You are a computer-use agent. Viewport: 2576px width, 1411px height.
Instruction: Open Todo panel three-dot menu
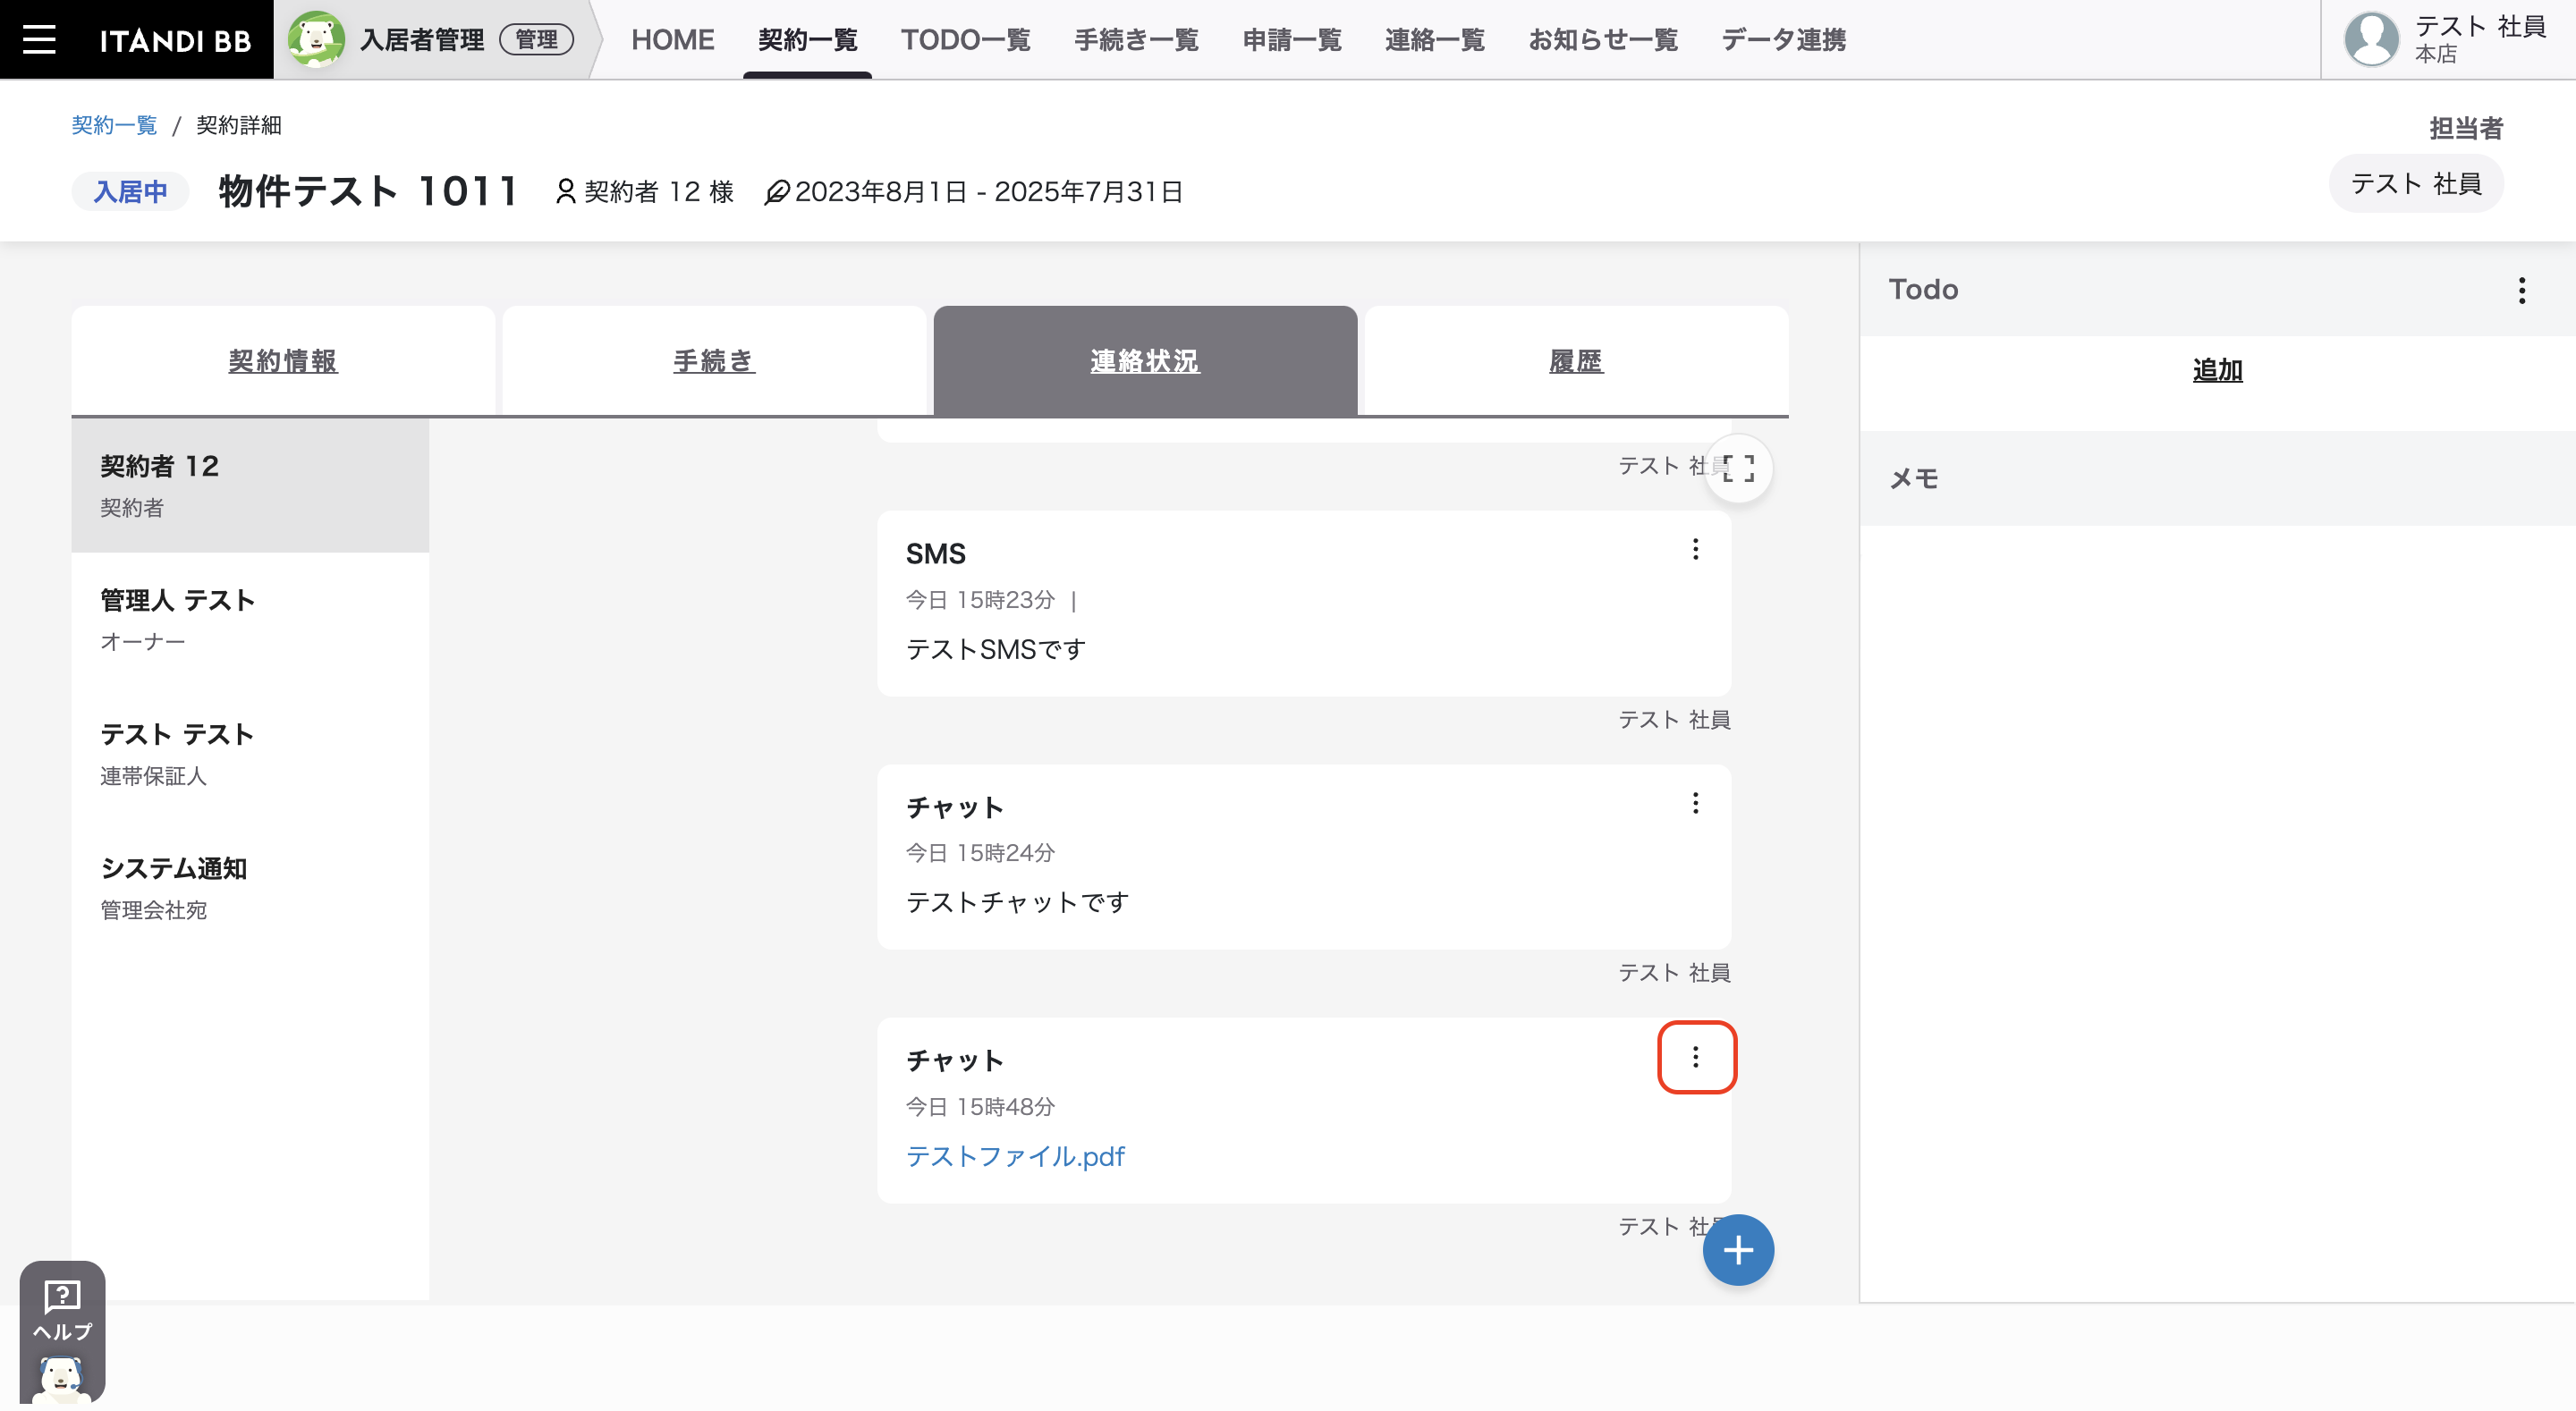click(x=2521, y=290)
